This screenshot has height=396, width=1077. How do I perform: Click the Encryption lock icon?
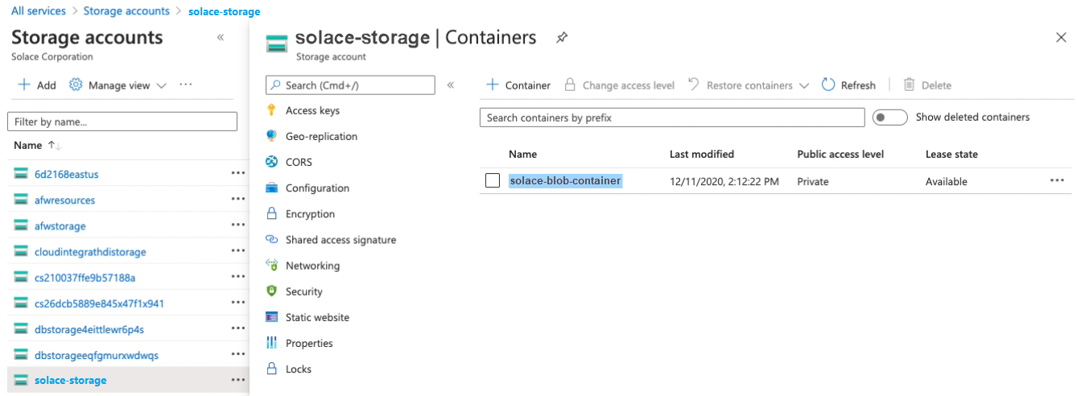[271, 214]
